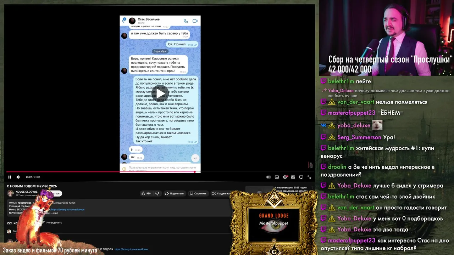The image size is (454, 255).
Task: Click the VK icon beside yoba_deluxe
Action: click(323, 125)
